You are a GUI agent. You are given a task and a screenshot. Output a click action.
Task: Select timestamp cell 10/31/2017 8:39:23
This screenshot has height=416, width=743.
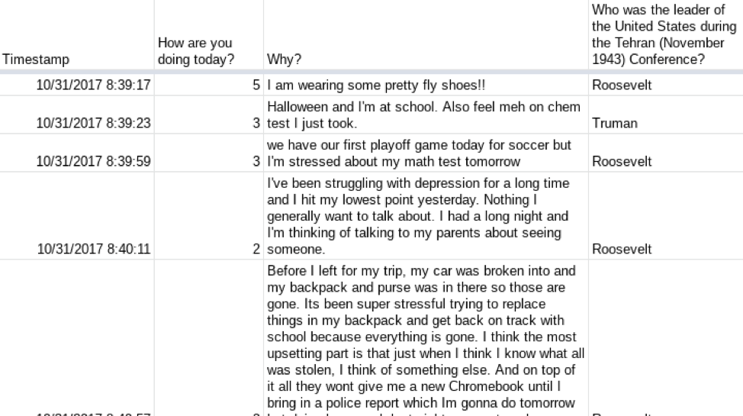(x=77, y=114)
